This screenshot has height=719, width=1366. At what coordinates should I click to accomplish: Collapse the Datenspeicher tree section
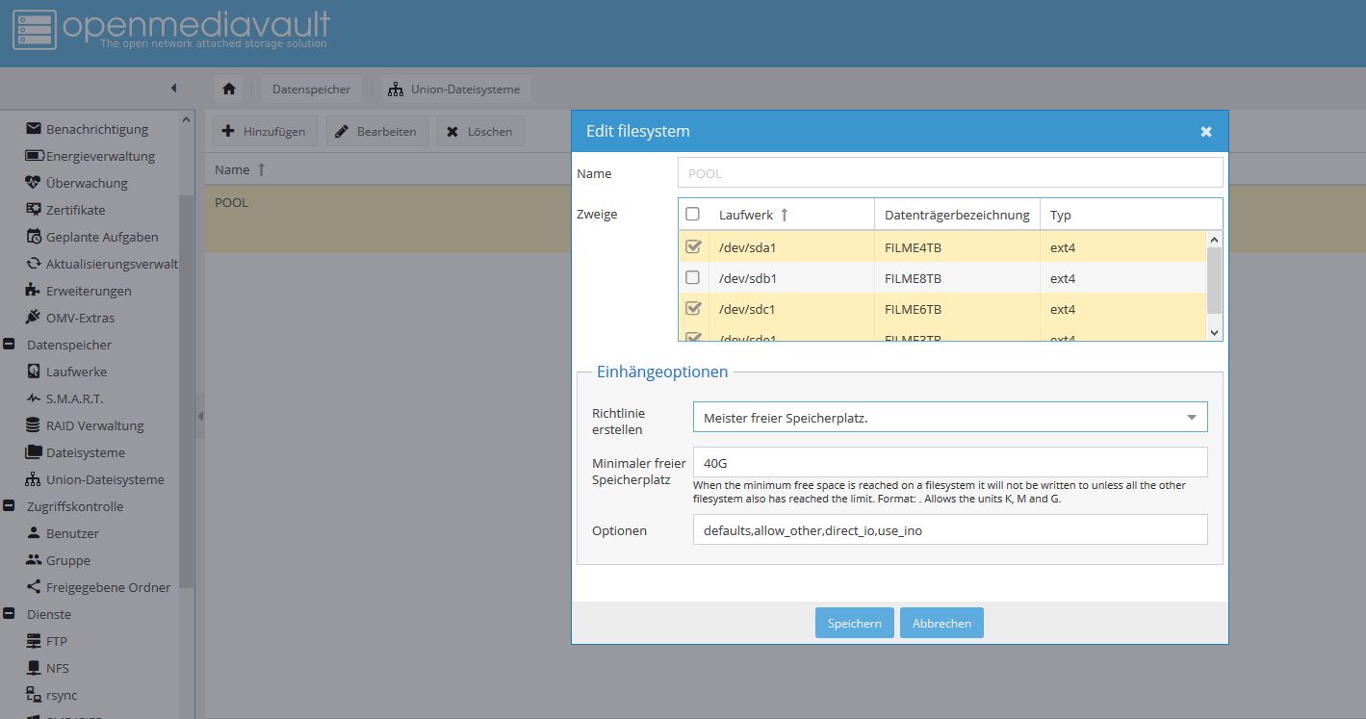tap(9, 344)
